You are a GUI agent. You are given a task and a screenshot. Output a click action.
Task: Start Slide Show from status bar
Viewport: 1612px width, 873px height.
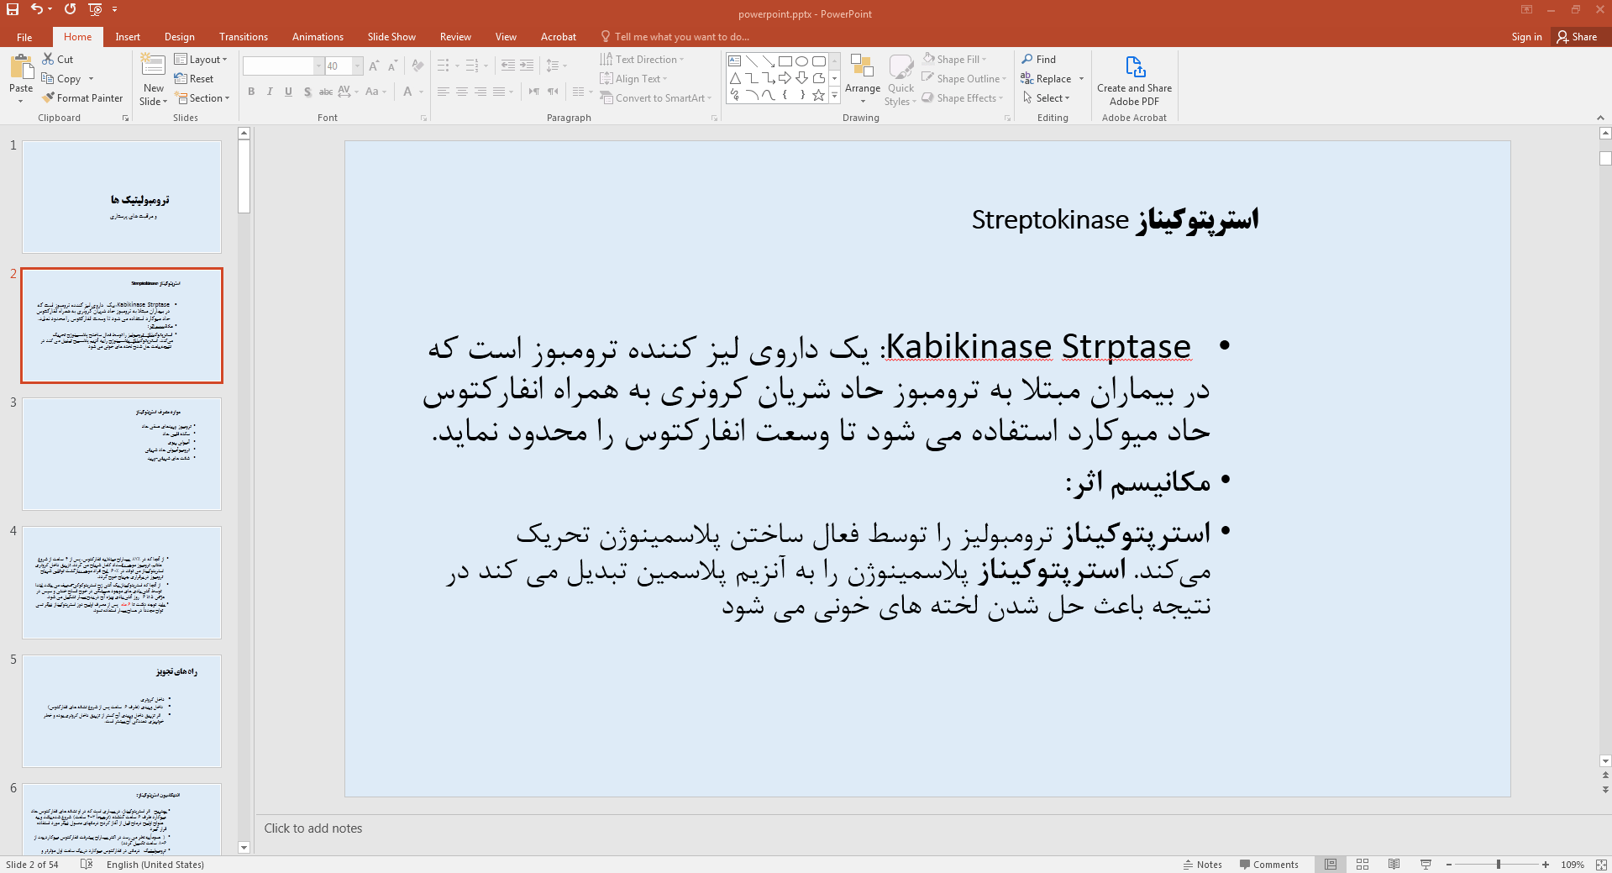1426,865
